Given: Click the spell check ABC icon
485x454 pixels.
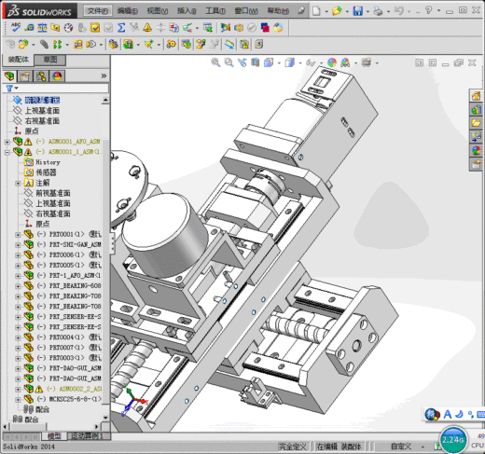Looking at the screenshot, I should point(16,27).
